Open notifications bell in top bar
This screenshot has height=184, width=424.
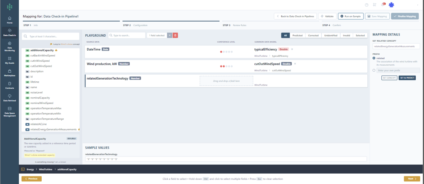[382, 5]
